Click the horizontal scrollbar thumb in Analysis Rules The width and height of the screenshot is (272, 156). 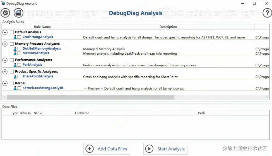pos(90,97)
